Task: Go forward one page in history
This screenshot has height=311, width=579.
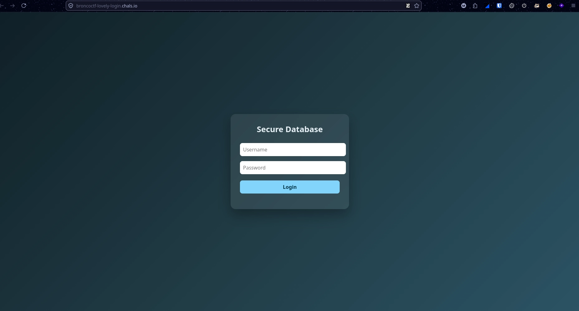Action: pyautogui.click(x=12, y=6)
